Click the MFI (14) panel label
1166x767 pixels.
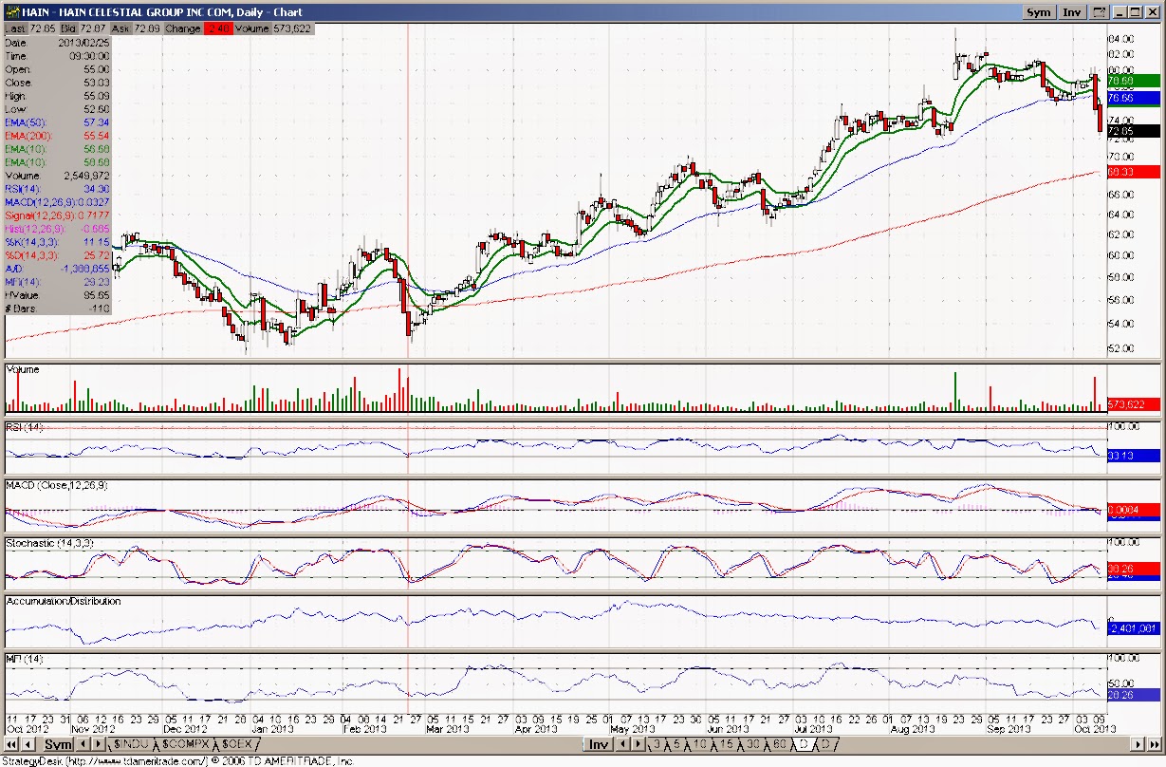pyautogui.click(x=24, y=658)
